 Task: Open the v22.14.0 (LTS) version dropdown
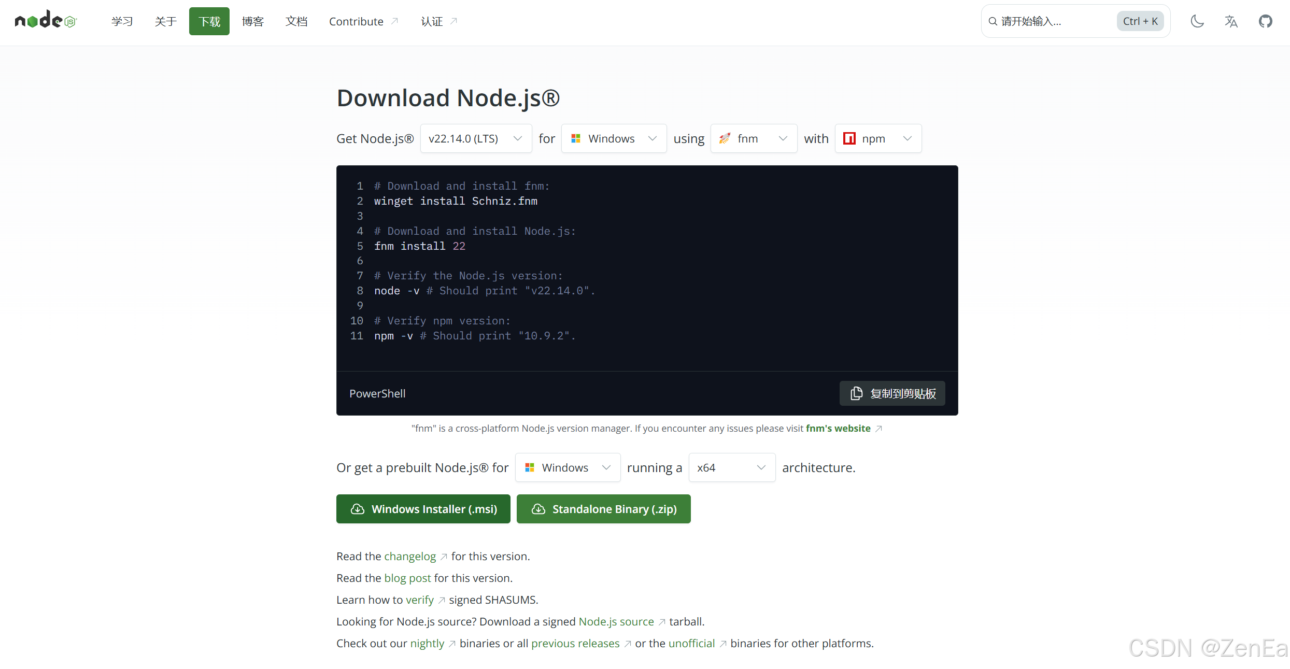pos(475,138)
